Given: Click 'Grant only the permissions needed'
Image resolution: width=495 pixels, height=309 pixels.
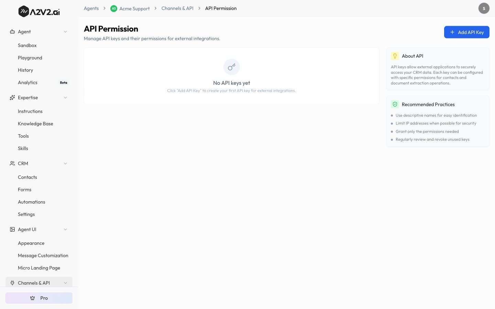Looking at the screenshot, I should pos(427,131).
